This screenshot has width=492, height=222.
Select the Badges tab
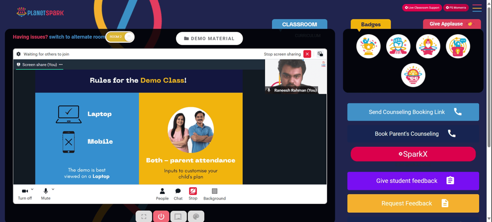[x=370, y=25]
